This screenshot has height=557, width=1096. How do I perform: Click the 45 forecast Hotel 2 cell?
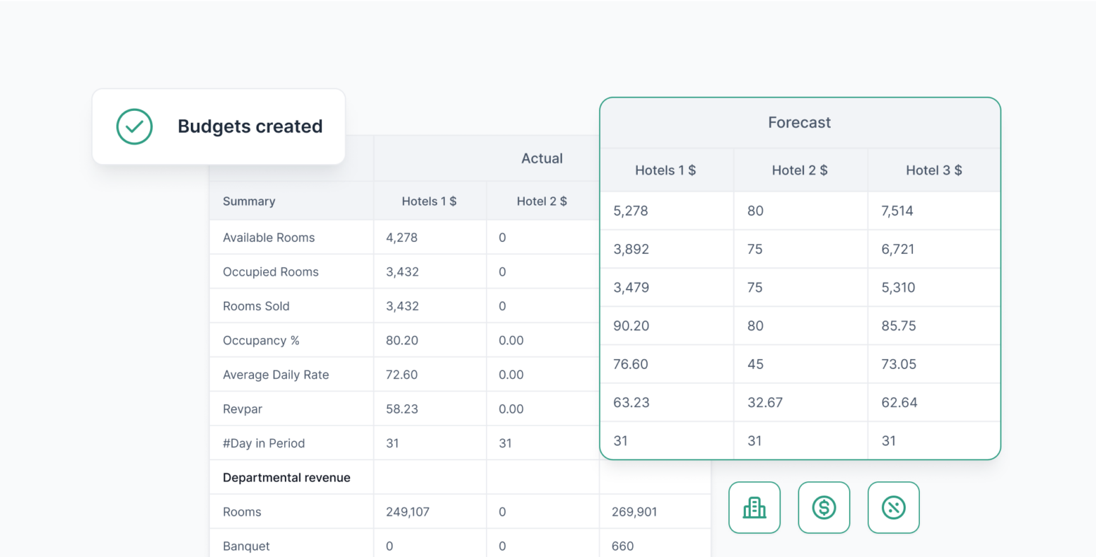(800, 364)
